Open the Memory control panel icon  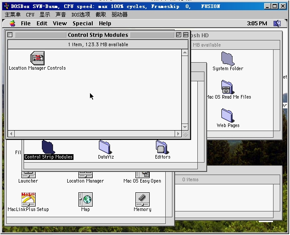pos(143,199)
